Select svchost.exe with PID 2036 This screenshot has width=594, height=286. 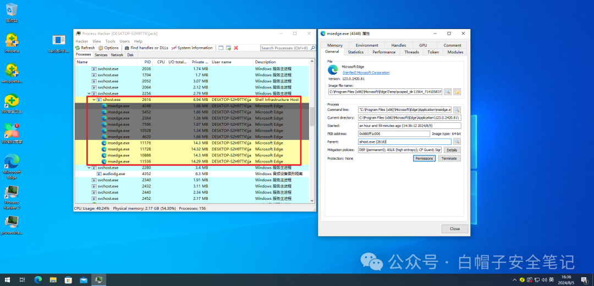[192, 69]
